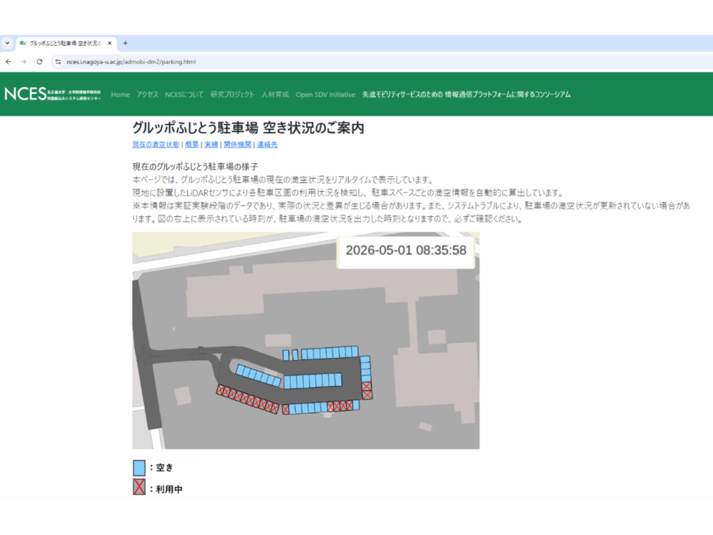Follow the 連絡先 link
The height and width of the screenshot is (535, 713).
tap(267, 144)
